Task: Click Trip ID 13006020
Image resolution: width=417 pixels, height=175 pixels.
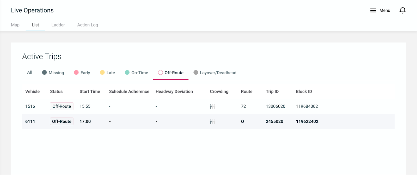Action: pyautogui.click(x=275, y=106)
